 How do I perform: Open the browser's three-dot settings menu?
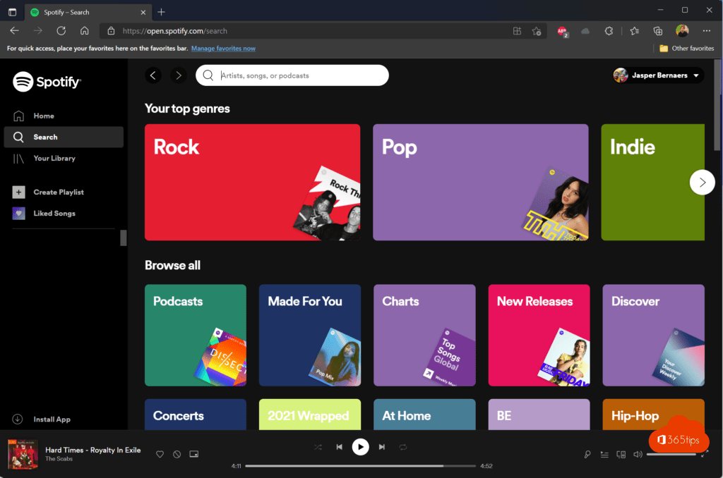pos(706,30)
